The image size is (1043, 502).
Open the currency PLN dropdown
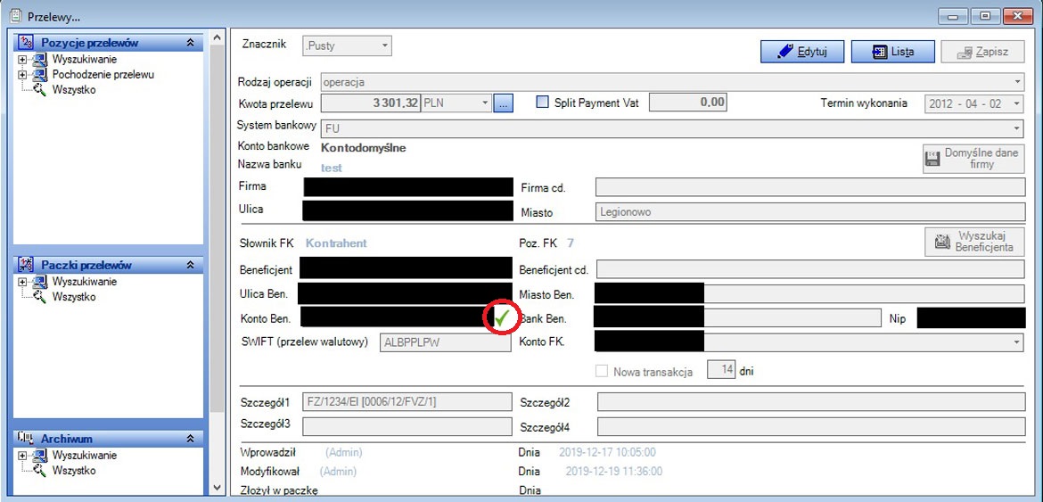pos(486,103)
